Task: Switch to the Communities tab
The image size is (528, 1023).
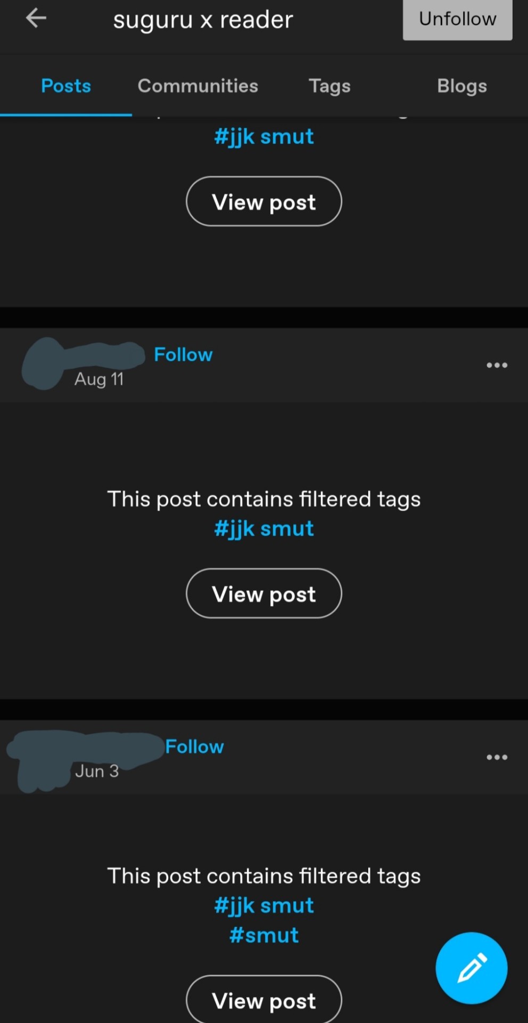Action: tap(198, 86)
